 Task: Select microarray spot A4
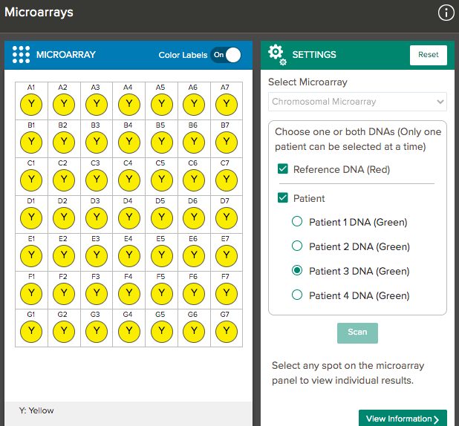129,105
